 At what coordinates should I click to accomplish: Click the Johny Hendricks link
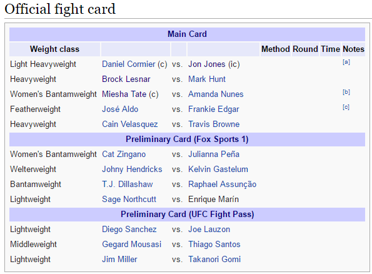132,169
